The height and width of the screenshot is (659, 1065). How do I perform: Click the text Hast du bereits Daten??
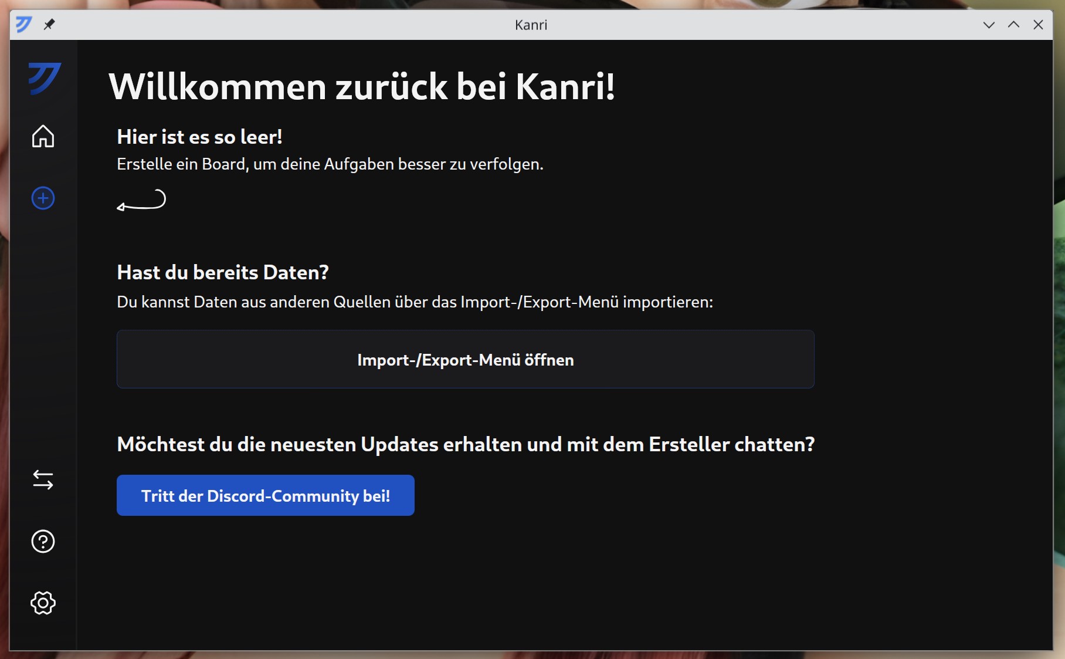click(223, 272)
